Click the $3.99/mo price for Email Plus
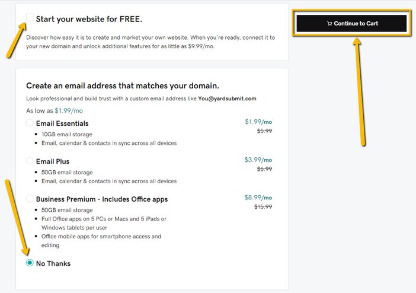416x293 pixels. 258,160
